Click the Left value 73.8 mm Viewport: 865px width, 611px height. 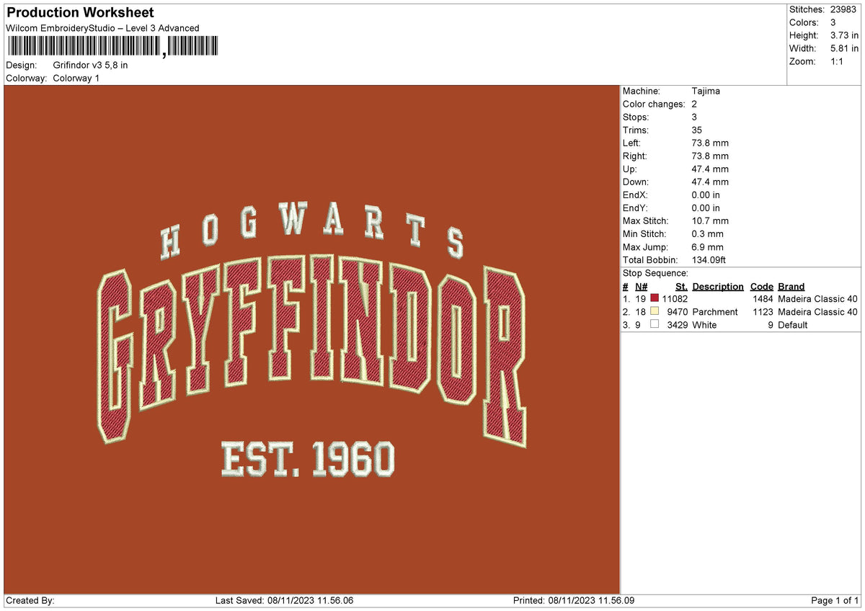[x=710, y=143]
